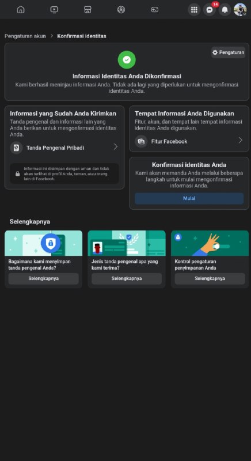Image resolution: width=251 pixels, height=461 pixels.
Task: Open the account profile picture menu
Action: 240,10
